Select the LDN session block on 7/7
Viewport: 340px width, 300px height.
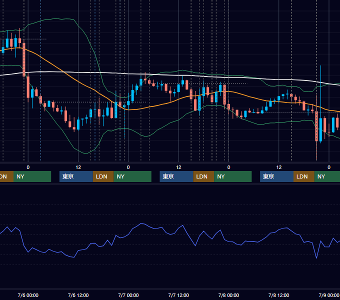[203, 176]
